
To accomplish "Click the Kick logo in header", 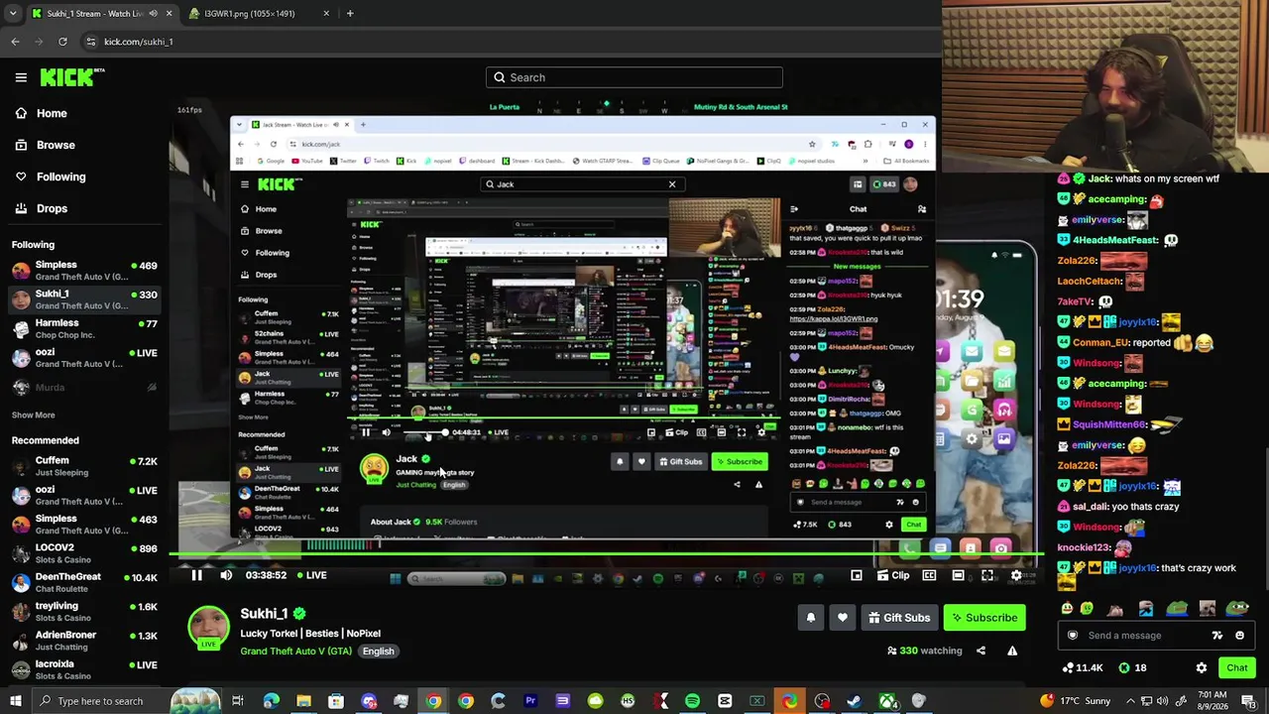I will [71, 77].
